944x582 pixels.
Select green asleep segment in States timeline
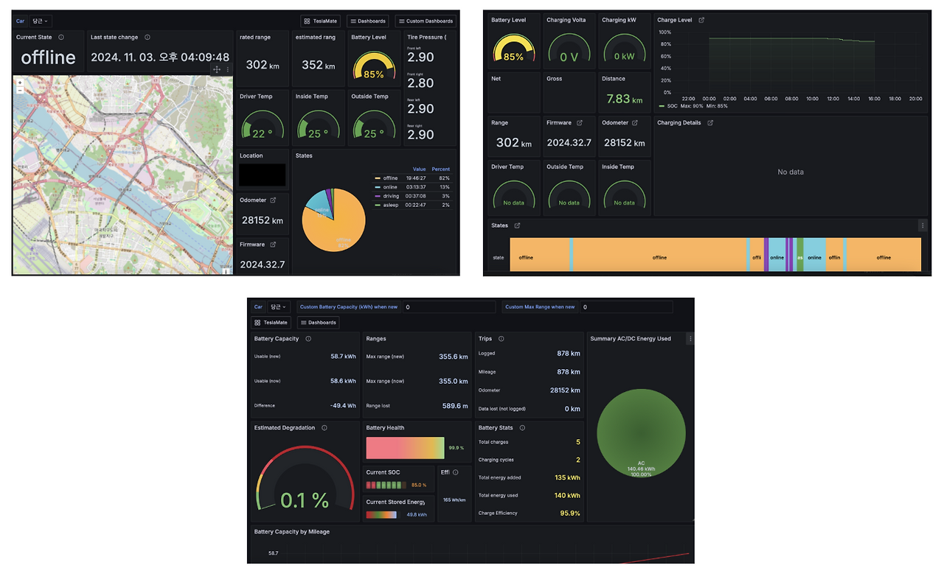[x=799, y=254]
